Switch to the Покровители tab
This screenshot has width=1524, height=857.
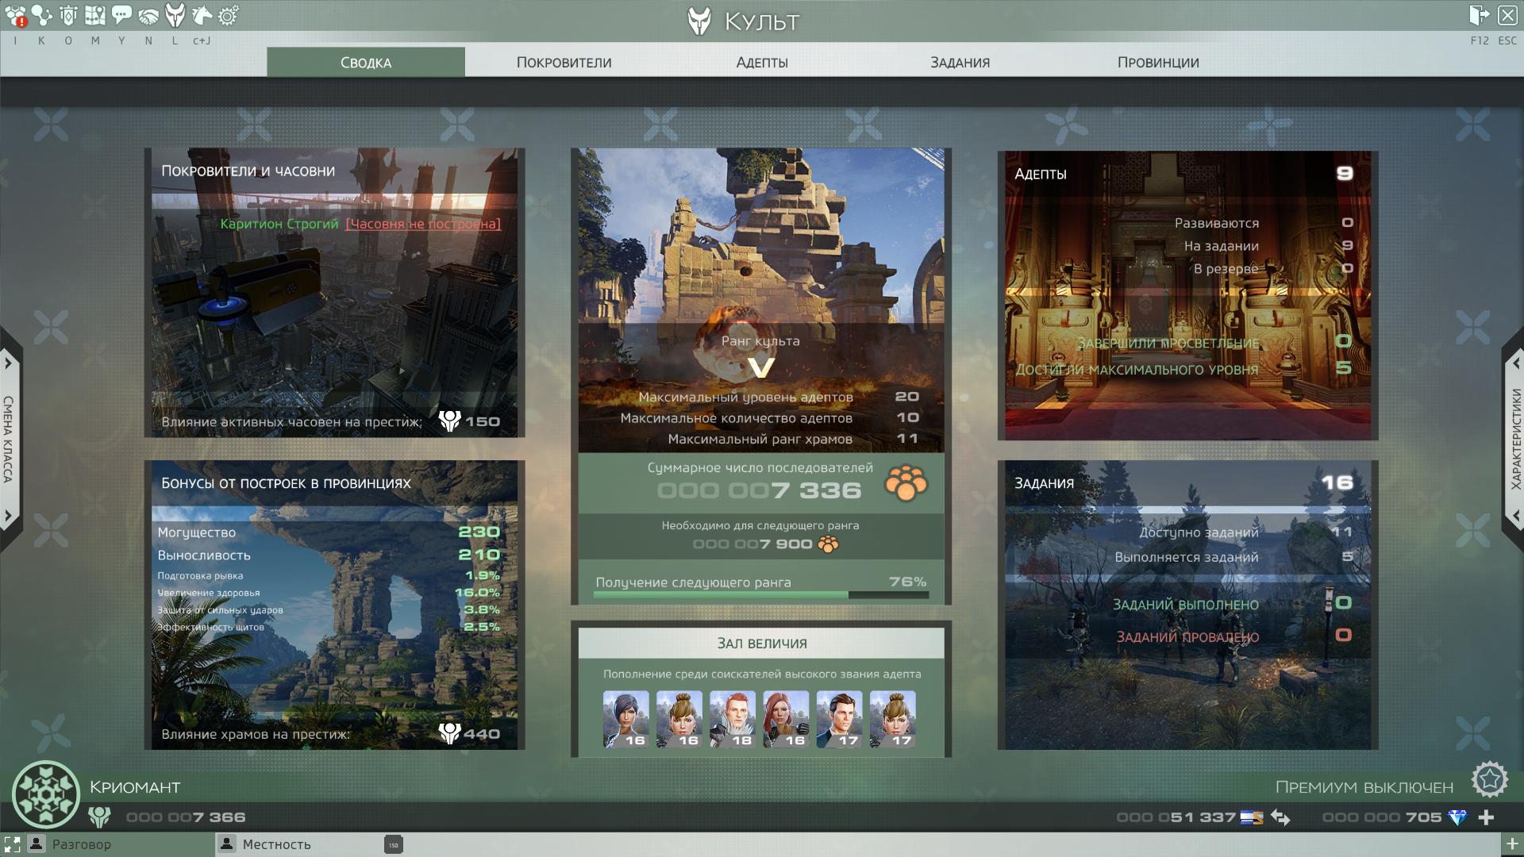tap(564, 62)
